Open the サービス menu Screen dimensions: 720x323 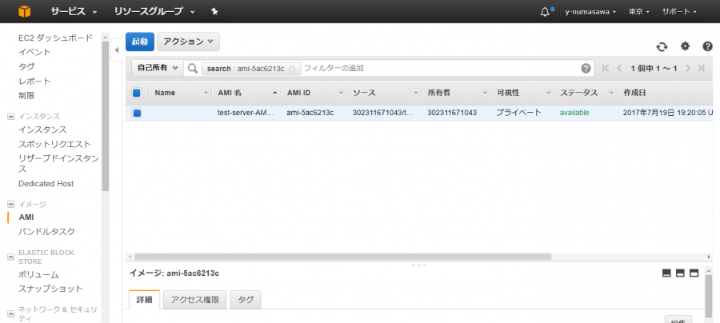[x=74, y=11]
